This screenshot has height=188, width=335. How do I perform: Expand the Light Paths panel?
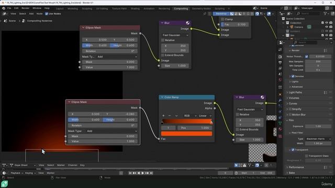(295, 92)
